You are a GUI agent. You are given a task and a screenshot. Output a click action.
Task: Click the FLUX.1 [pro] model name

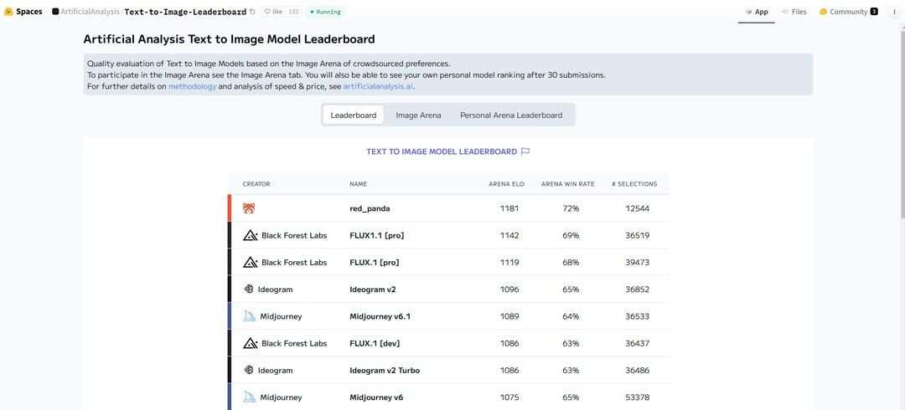pos(375,263)
